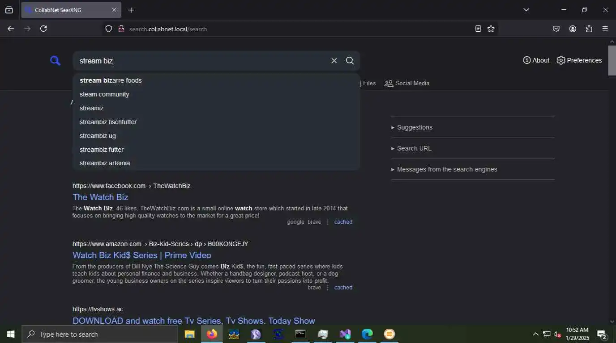This screenshot has height=343, width=616.
Task: Pick suggestion "stream bizarre foods"
Action: [216, 80]
